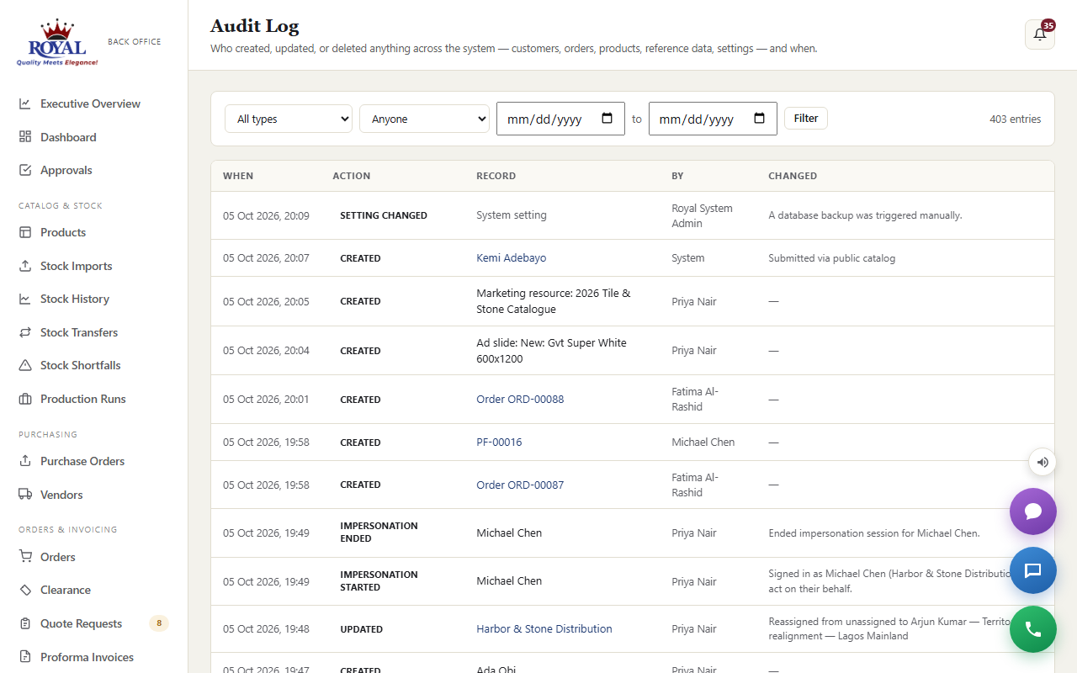Image resolution: width=1077 pixels, height=673 pixels.
Task: Click 'Submitted via public catalog' text
Action: click(831, 258)
